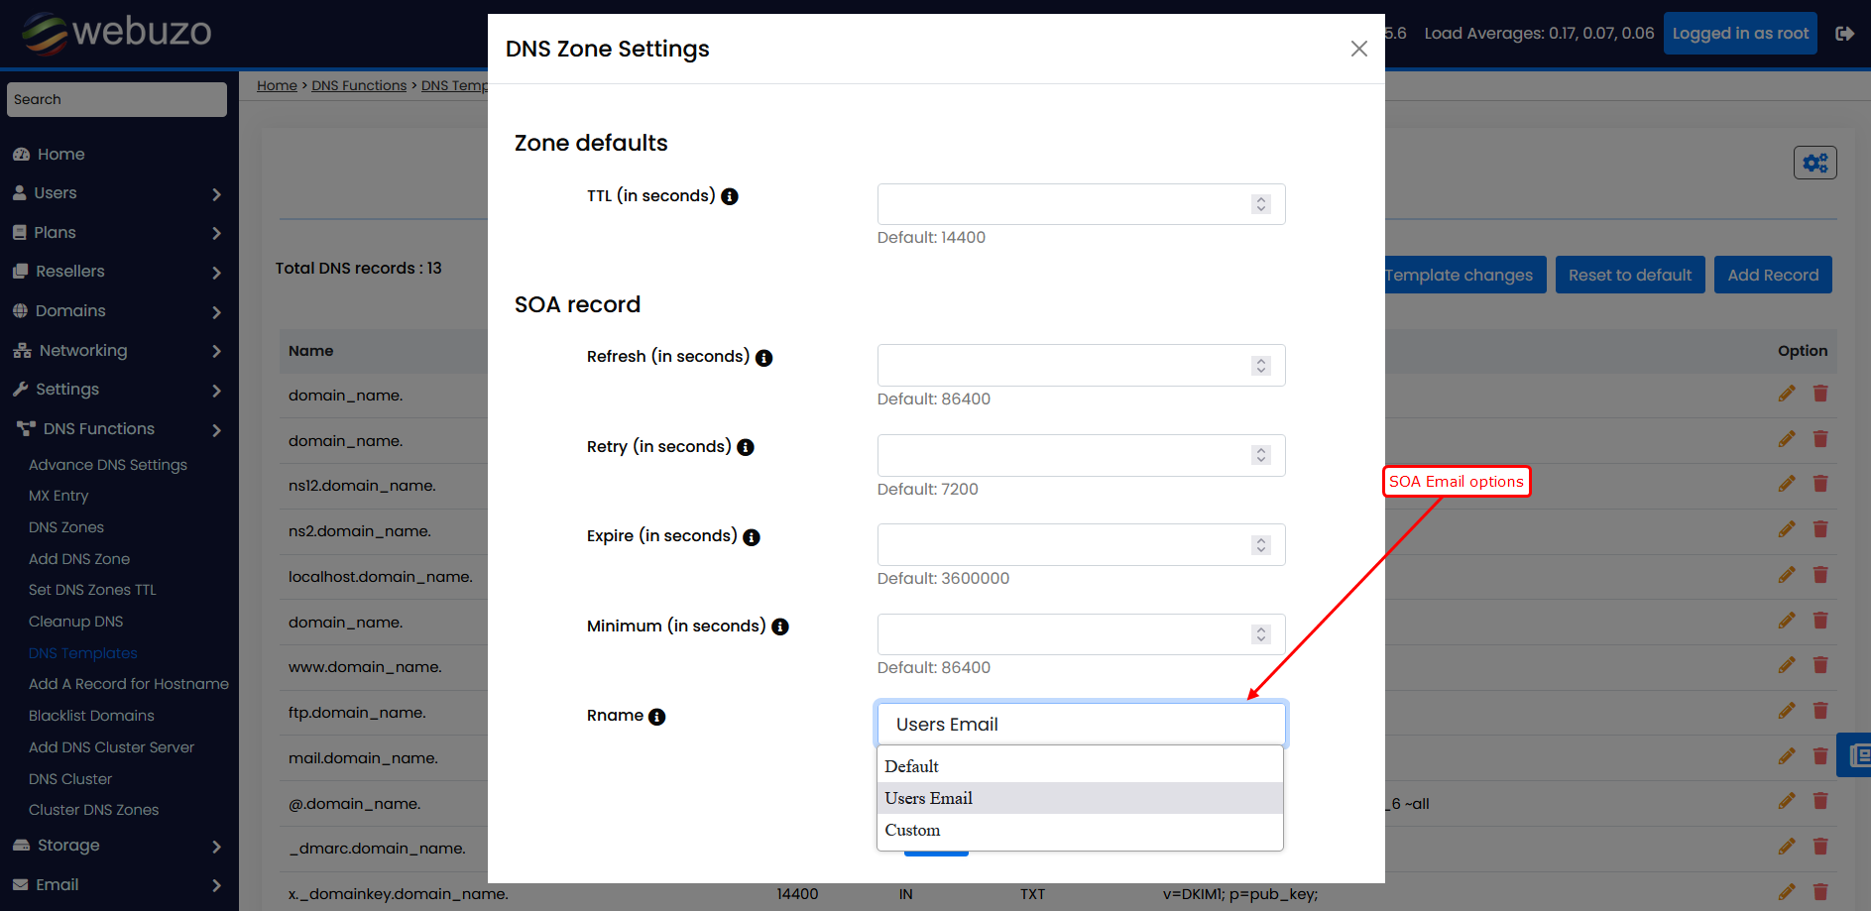Image resolution: width=1871 pixels, height=911 pixels.
Task: Click the Reset to default button
Action: pos(1629,275)
